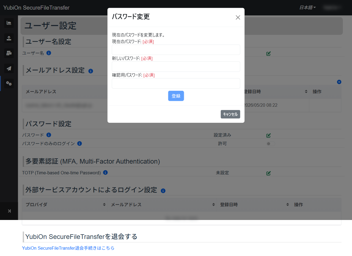This screenshot has height=256, width=352.
Task: Open the settings gears icon in sidebar
Action: coord(9,83)
